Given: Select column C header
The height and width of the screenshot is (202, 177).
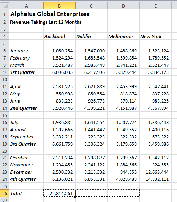Looking at the screenshot, I should pyautogui.click(x=91, y=6).
